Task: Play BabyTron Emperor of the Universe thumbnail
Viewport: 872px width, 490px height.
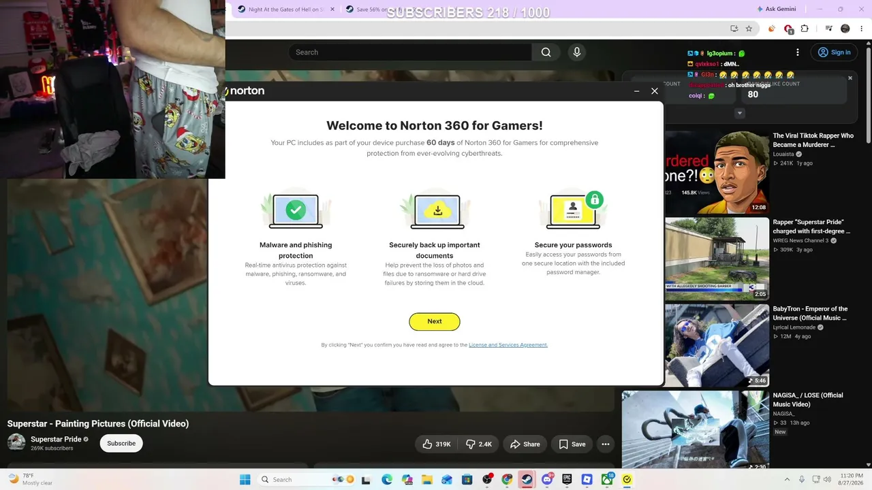Action: 717,345
